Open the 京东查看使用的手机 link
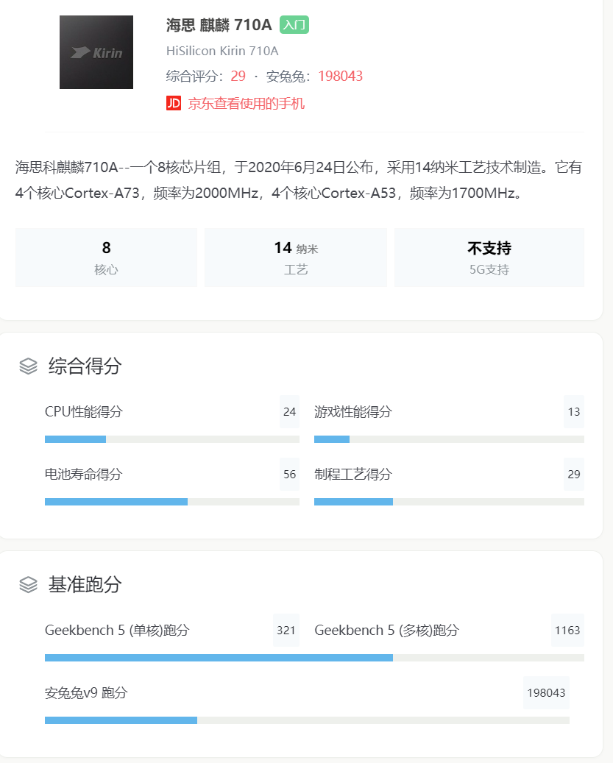Viewport: 613px width, 763px height. point(247,104)
